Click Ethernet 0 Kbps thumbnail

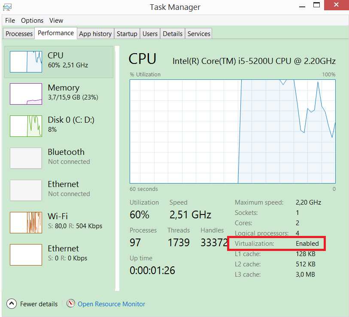26,255
